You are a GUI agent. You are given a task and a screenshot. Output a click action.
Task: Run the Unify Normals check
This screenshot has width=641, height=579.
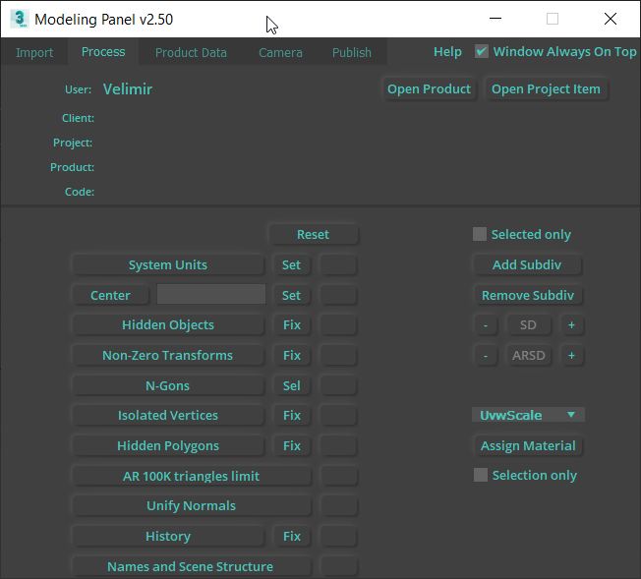[x=192, y=506]
